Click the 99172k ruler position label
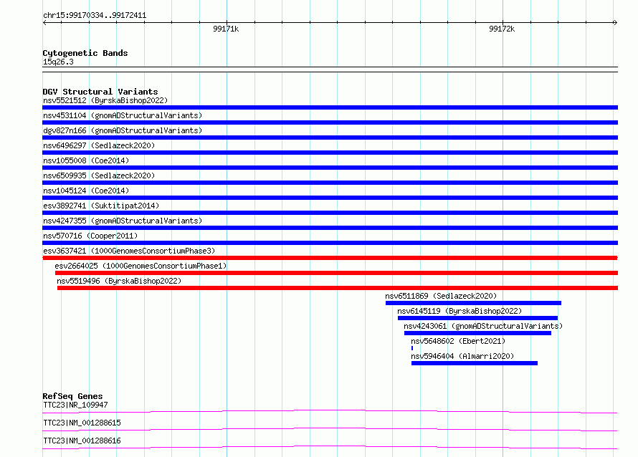 pyautogui.click(x=502, y=29)
